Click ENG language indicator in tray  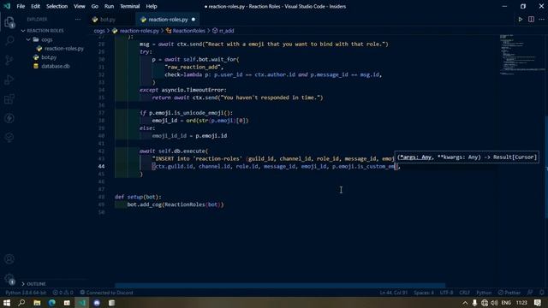[506, 303]
